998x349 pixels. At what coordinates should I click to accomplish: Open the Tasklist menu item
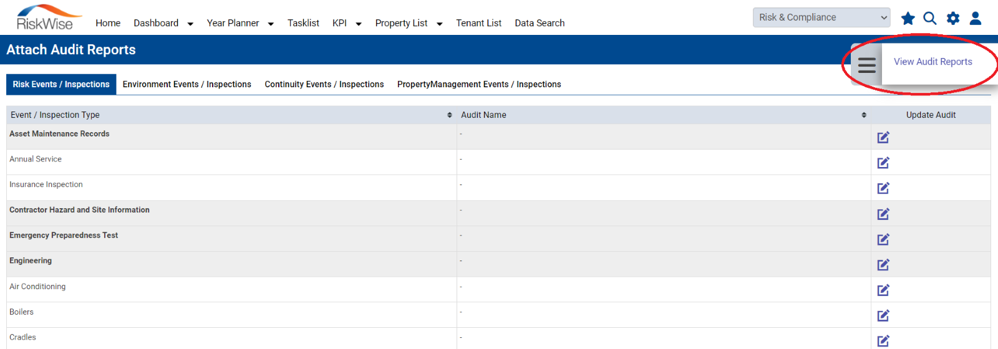click(x=303, y=23)
